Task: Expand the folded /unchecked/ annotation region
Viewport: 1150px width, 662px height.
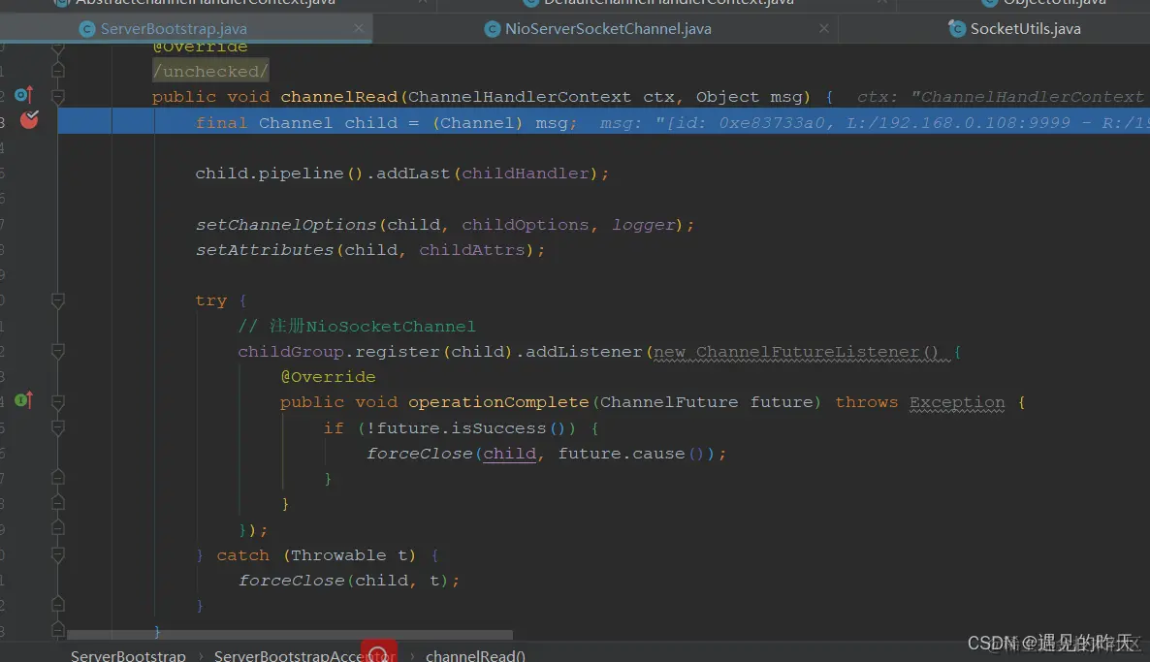Action: point(210,71)
